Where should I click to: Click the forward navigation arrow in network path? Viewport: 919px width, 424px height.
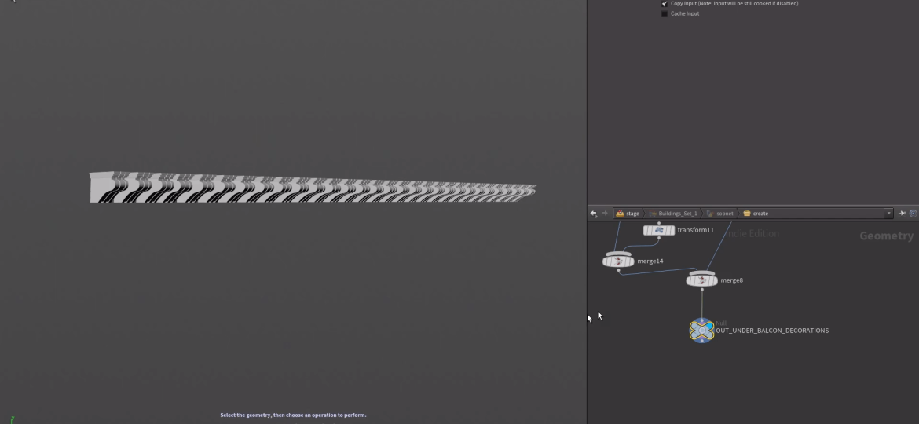604,214
